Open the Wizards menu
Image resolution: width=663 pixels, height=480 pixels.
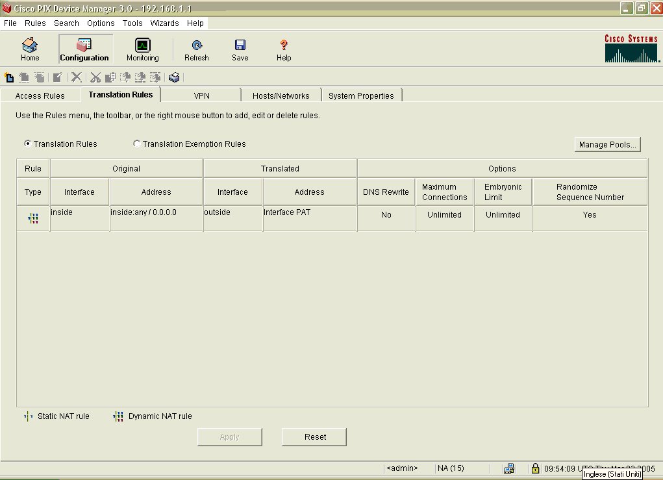164,23
